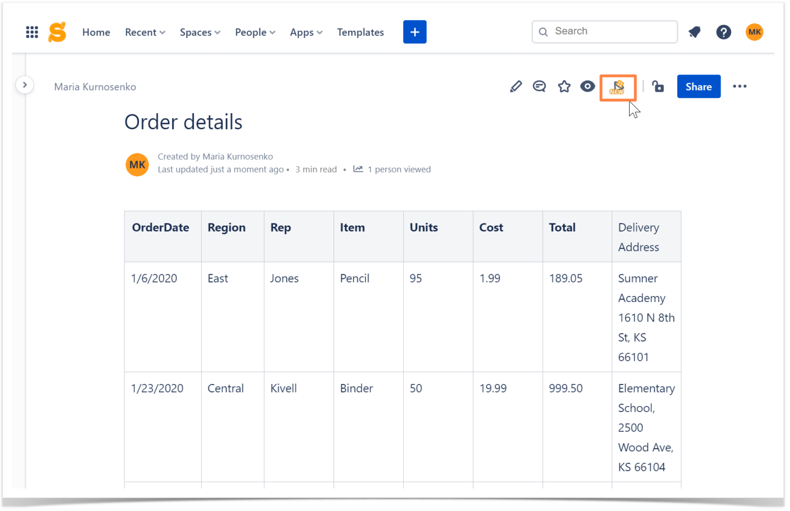Open the help question mark

coord(724,32)
